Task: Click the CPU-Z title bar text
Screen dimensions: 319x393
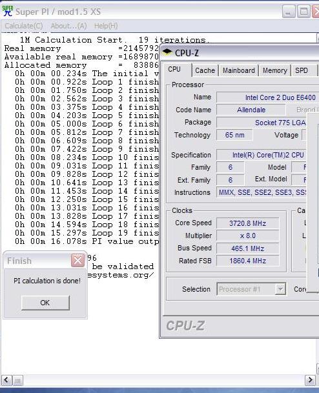Action: 187,53
